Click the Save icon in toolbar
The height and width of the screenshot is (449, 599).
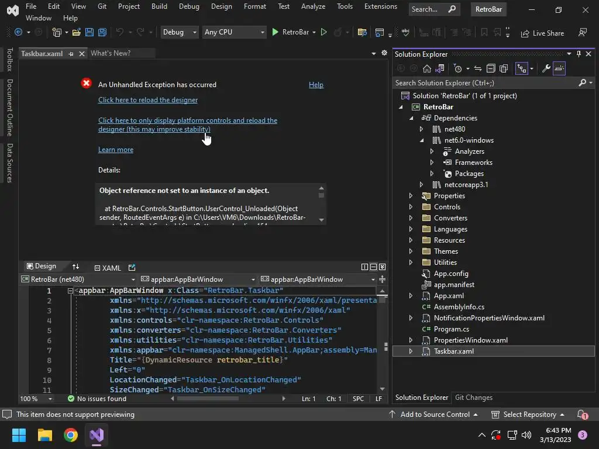pyautogui.click(x=89, y=33)
